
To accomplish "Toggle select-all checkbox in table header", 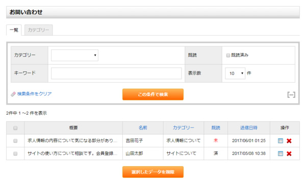I will click(15, 128).
